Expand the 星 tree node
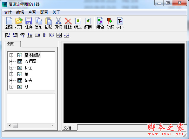189x139 pixels. click(x=11, y=74)
